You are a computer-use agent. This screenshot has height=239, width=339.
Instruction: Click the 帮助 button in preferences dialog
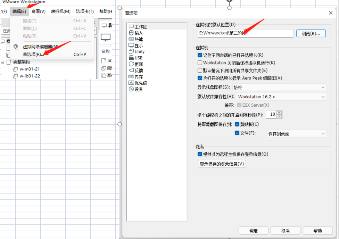pyautogui.click(x=317, y=231)
